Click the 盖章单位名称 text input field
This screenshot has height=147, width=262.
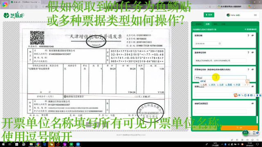pos(220,61)
